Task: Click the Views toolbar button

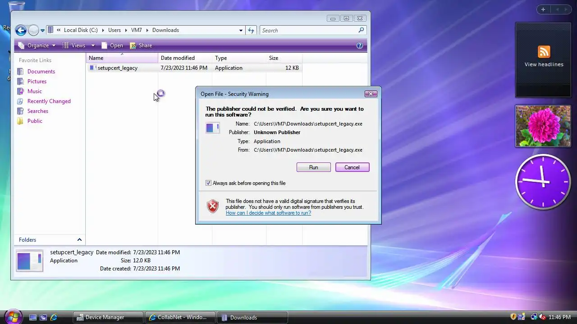Action: coord(74,45)
